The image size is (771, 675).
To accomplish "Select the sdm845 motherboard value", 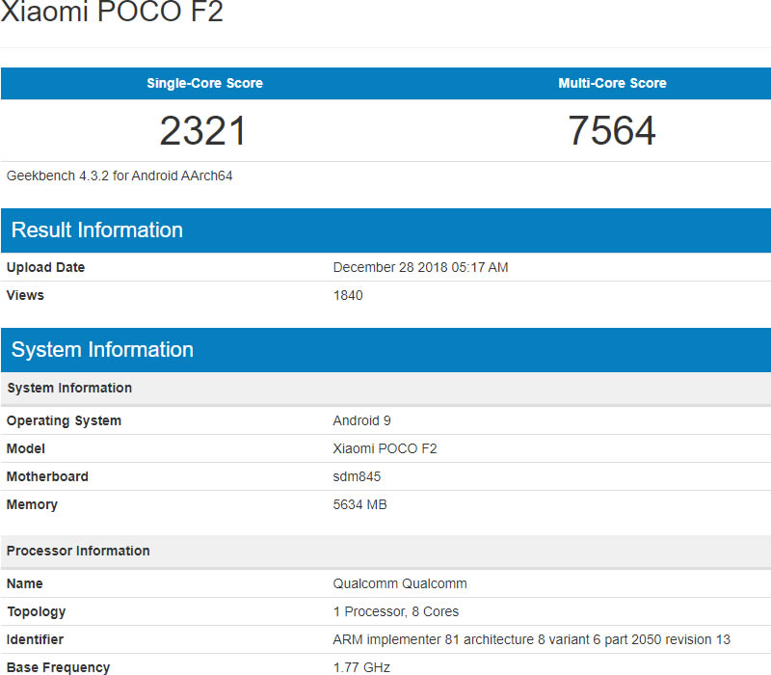I will (x=359, y=476).
